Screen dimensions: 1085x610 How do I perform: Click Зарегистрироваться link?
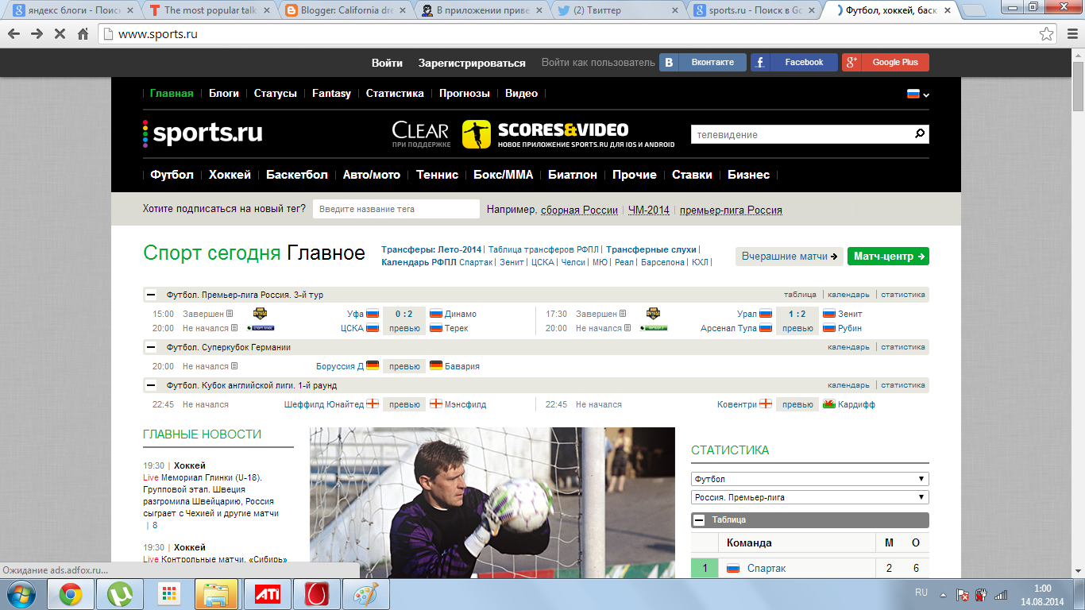[x=472, y=63]
